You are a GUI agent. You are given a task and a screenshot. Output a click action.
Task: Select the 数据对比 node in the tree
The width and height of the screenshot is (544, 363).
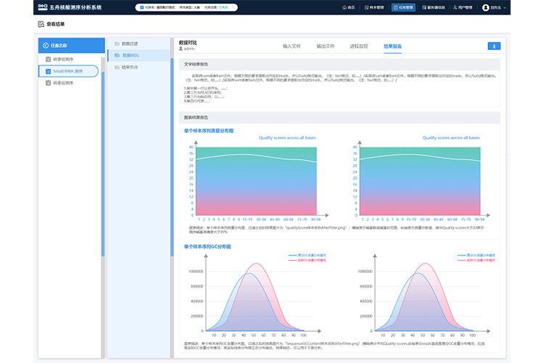(131, 55)
